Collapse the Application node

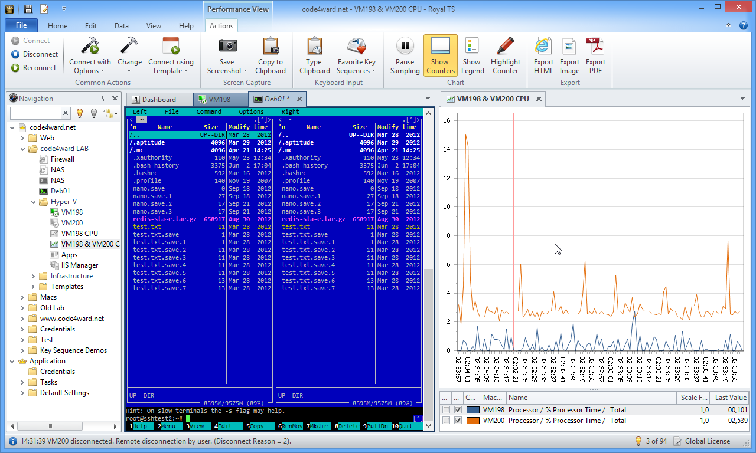point(12,361)
